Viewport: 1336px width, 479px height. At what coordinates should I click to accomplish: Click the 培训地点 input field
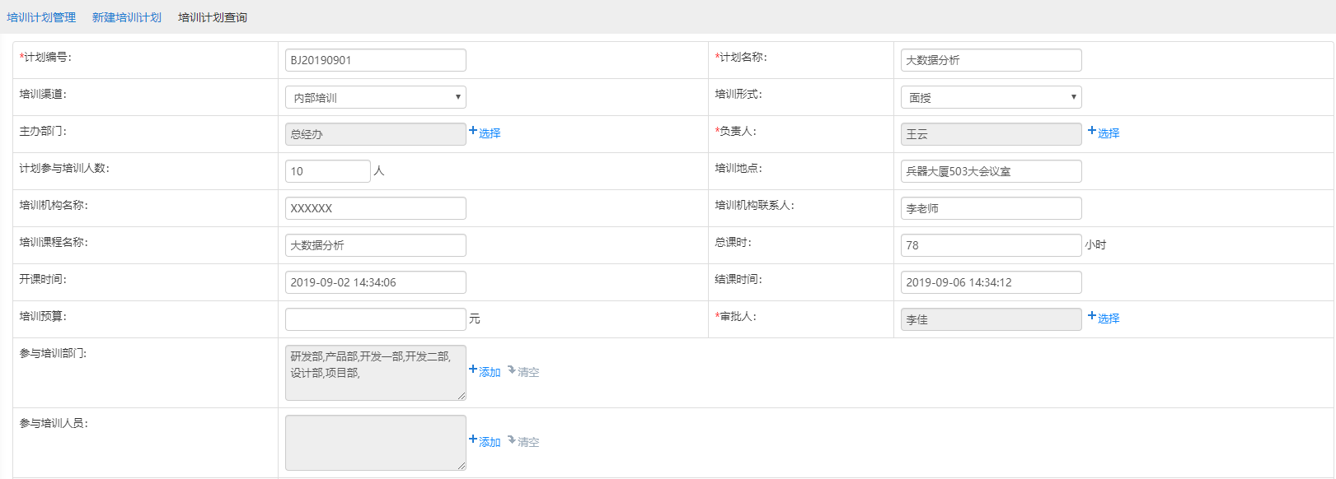coord(991,171)
